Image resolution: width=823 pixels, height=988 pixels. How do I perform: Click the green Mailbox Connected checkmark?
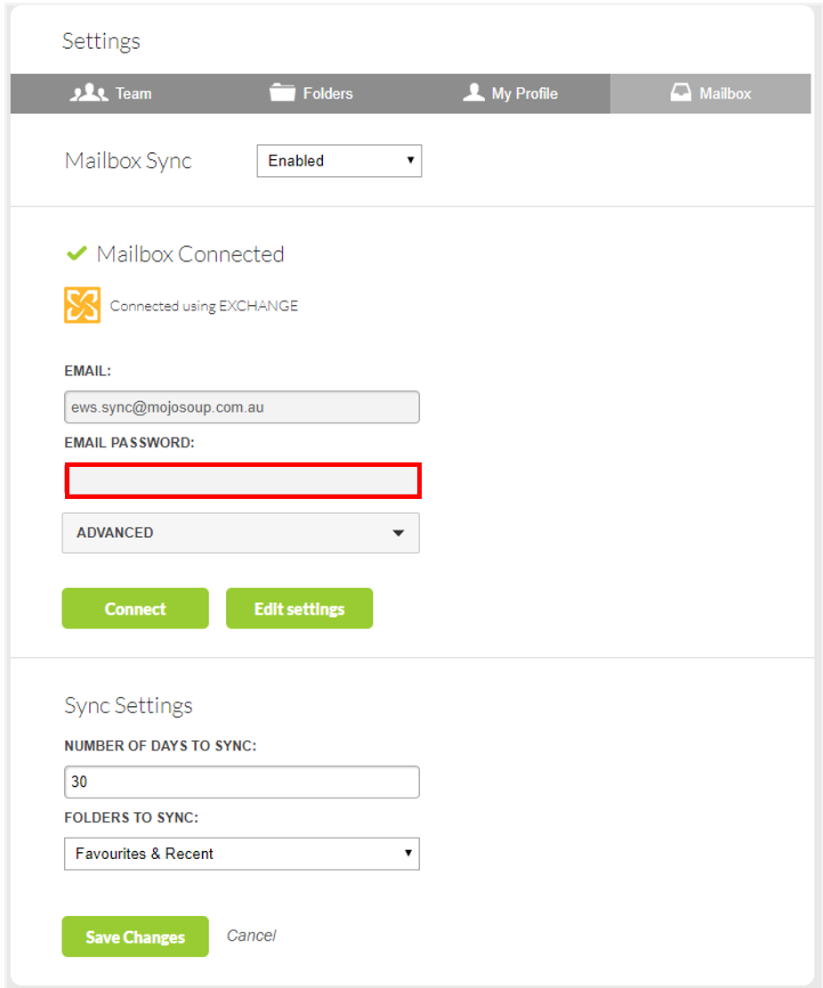click(x=77, y=254)
